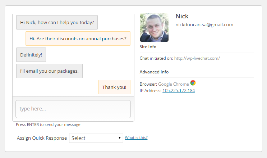Click the 'Thank you!' chat bubble
Viewport: 267px width, 158px height.
coord(114,87)
